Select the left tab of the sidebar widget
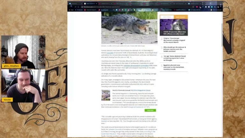Screen dimensions: 245x138 tap(167, 17)
